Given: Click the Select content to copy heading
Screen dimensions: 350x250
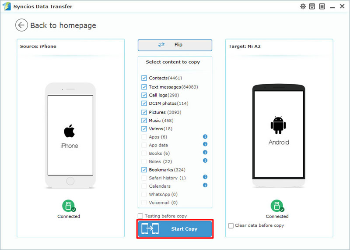Looking at the screenshot, I should pos(173,62).
